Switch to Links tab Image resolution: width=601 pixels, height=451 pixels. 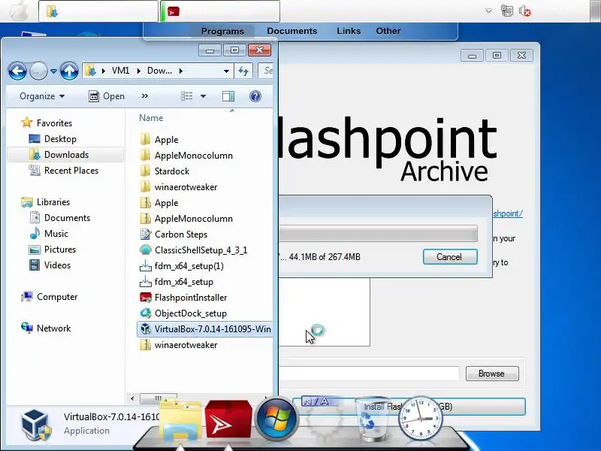(349, 31)
